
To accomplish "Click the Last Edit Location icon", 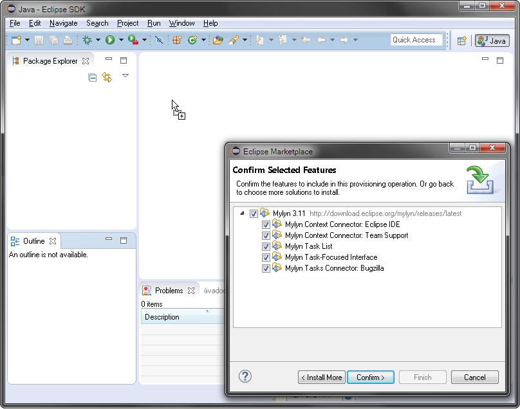I will (306, 40).
